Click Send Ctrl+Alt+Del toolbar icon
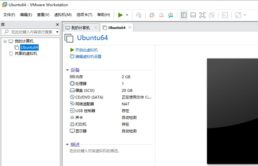The image size is (258, 166). click(139, 15)
